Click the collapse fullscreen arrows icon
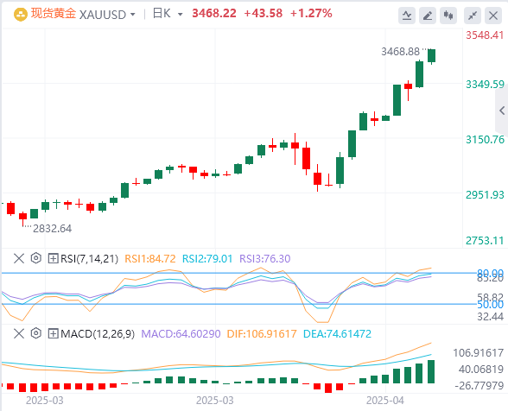 tap(473, 16)
